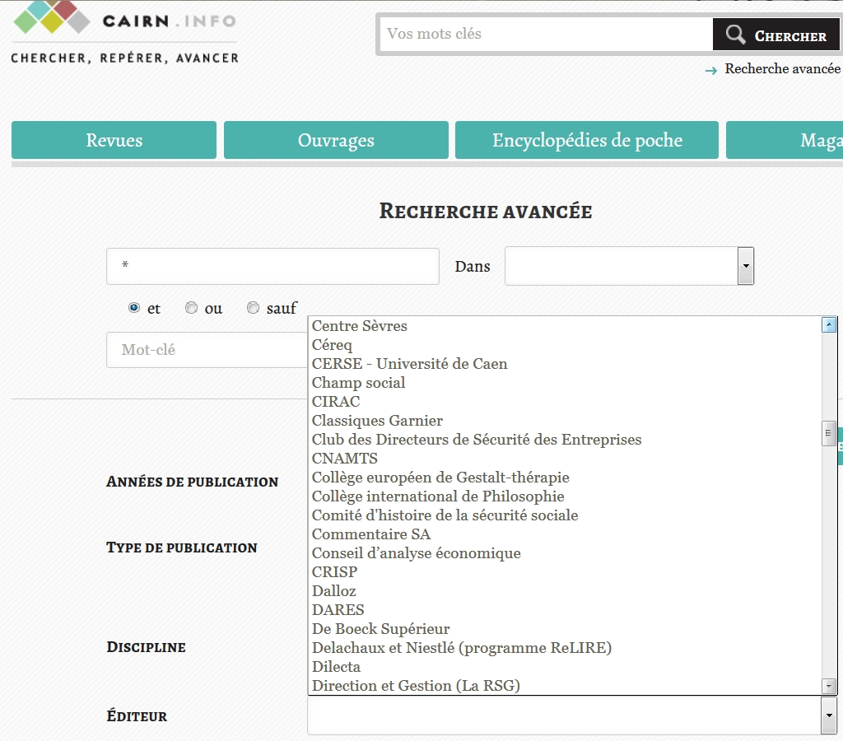Select the sauf radio button
Image resolution: width=843 pixels, height=741 pixels.
click(x=253, y=308)
